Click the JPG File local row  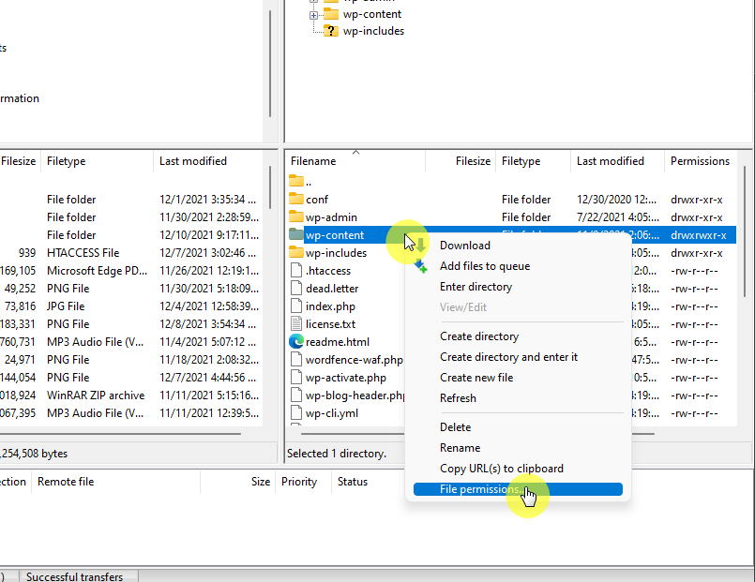[131, 306]
